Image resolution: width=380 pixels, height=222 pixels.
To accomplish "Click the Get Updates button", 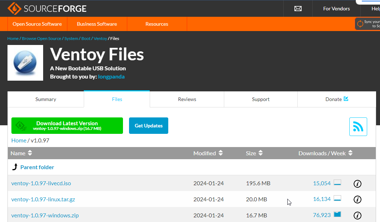I will [x=149, y=126].
